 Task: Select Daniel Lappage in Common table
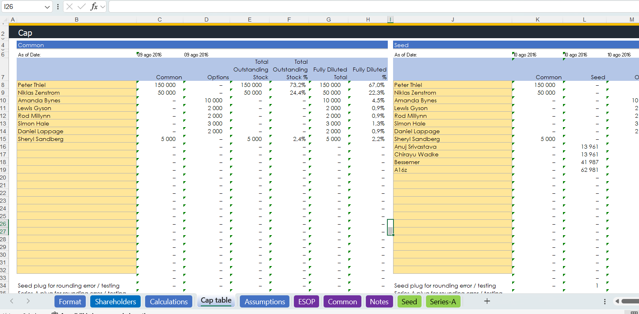76,131
